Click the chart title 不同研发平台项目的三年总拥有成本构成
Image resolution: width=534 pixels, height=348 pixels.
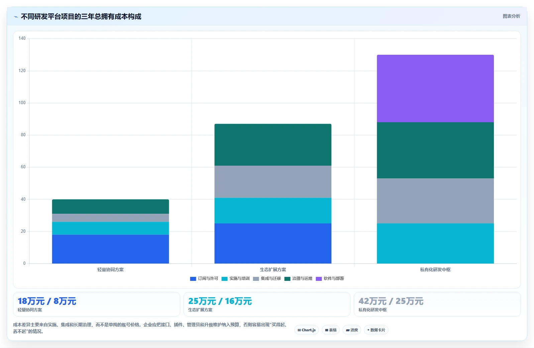[x=81, y=17]
